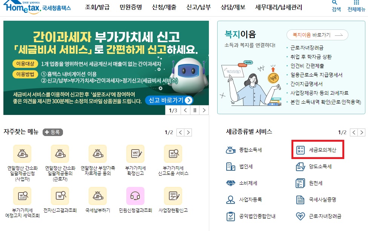
Task: Open the 전자신고결과조회 icon
Action: tap(60, 196)
